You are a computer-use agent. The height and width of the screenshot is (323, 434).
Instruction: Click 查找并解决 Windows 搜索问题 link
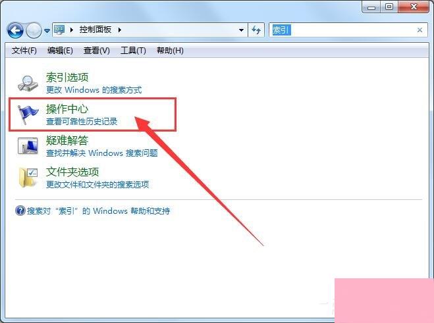102,153
